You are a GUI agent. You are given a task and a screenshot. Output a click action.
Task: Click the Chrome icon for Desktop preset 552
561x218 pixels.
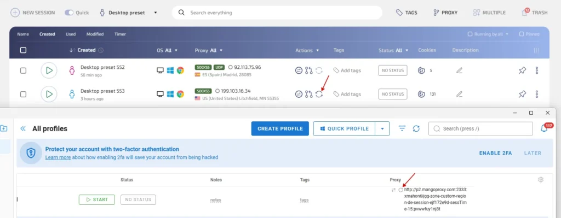point(180,70)
